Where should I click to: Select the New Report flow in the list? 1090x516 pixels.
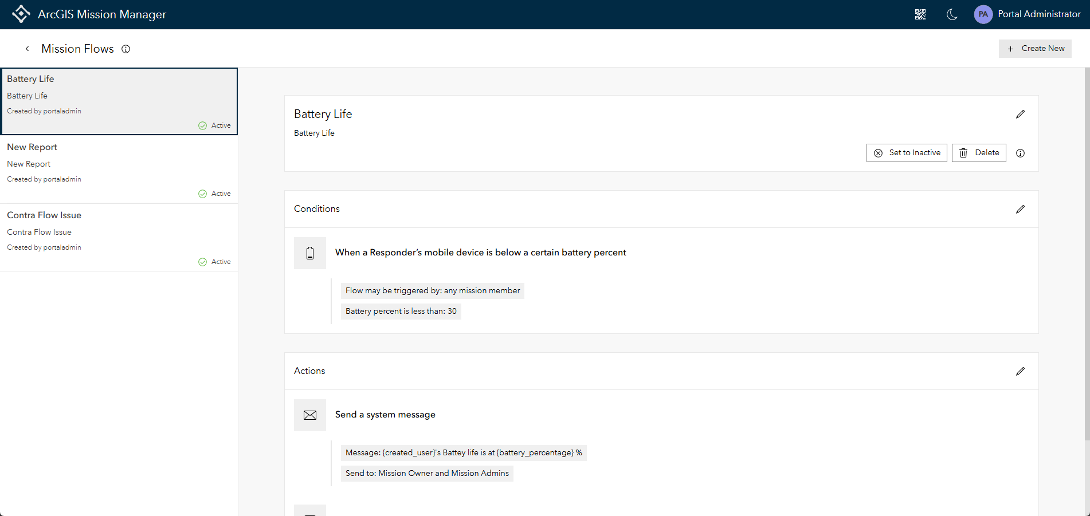[119, 170]
